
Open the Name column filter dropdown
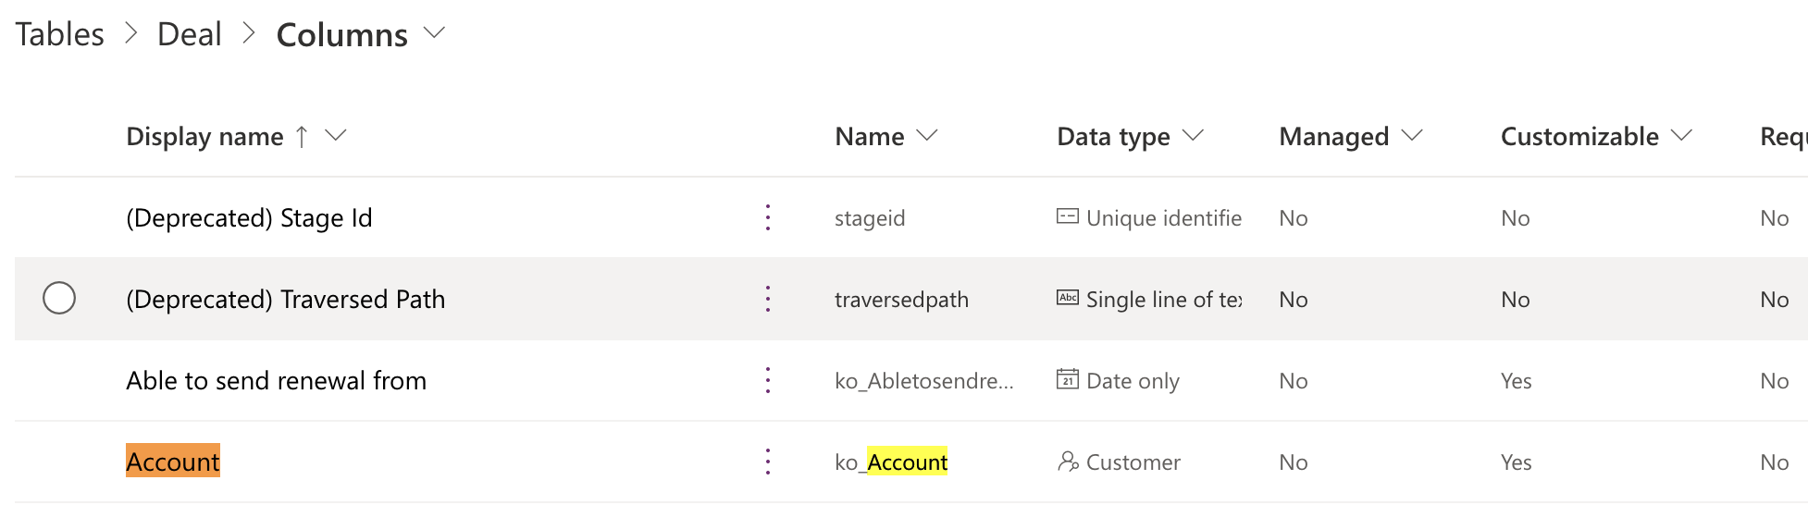pyautogui.click(x=927, y=136)
